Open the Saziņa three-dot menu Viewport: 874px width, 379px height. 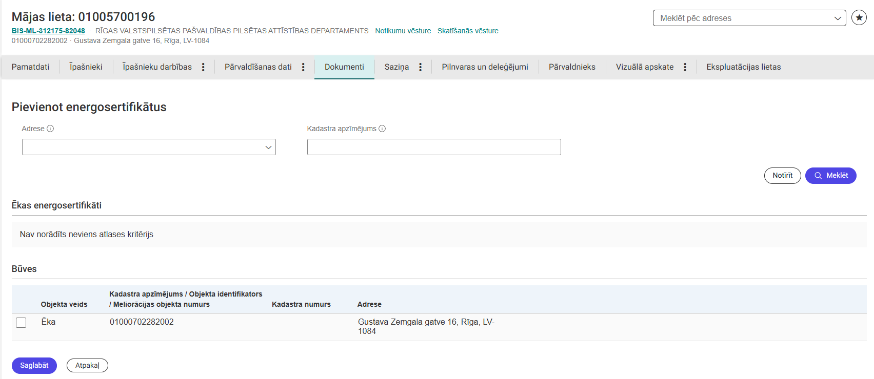pos(420,67)
